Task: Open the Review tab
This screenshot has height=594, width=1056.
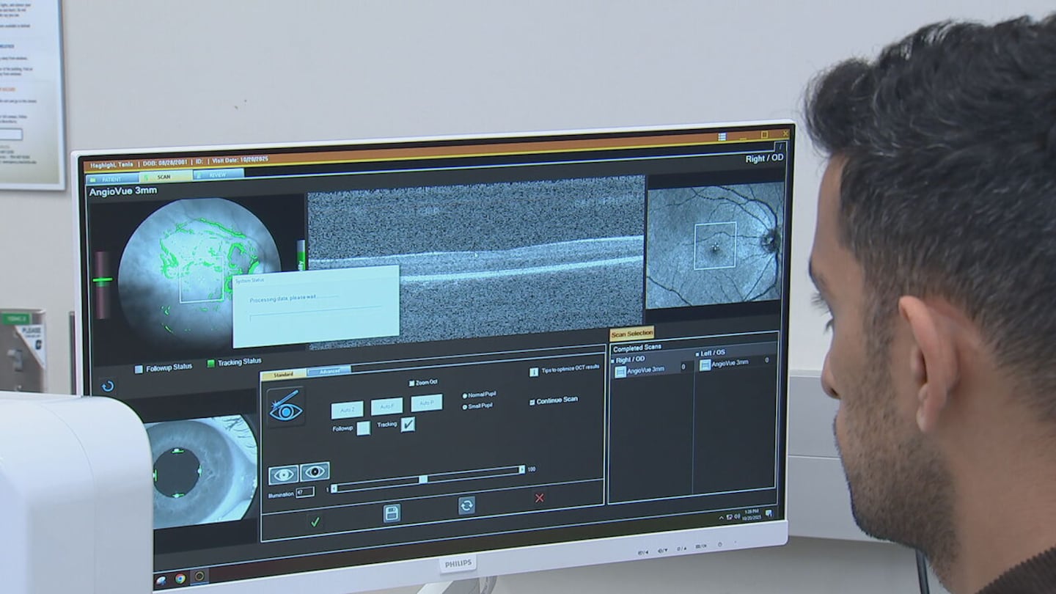Action: [x=218, y=175]
